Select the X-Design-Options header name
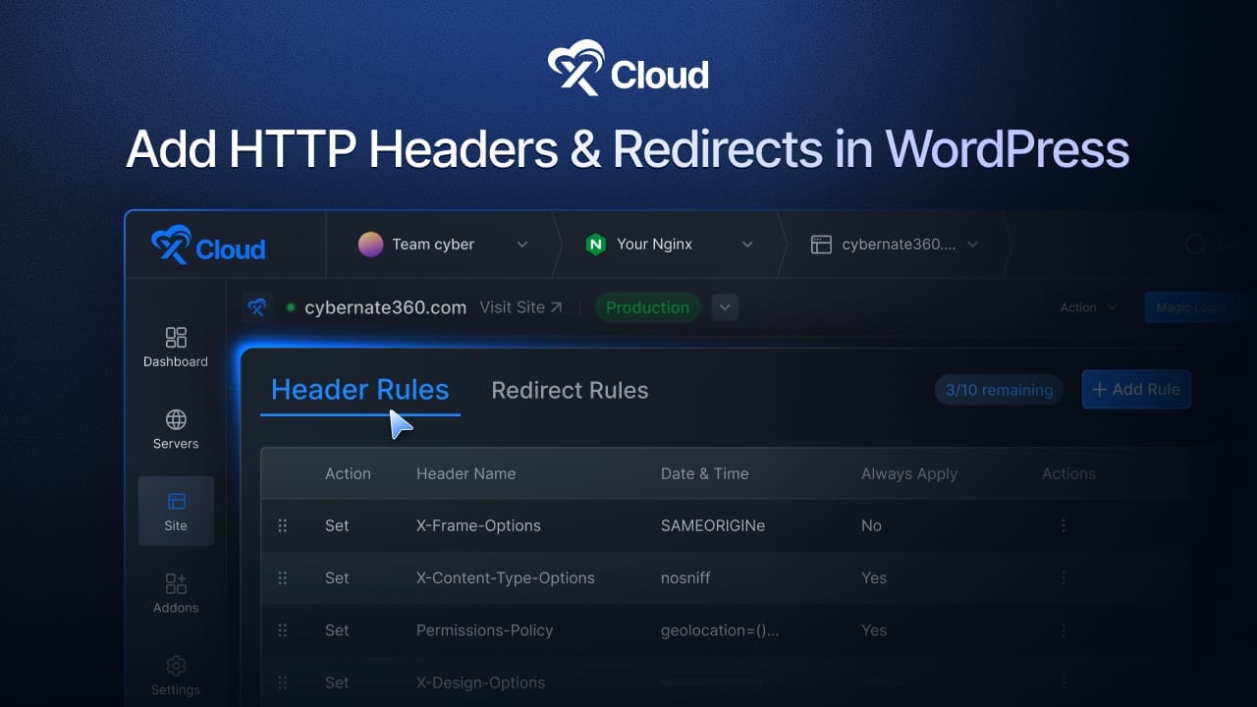This screenshot has width=1257, height=707. point(480,682)
